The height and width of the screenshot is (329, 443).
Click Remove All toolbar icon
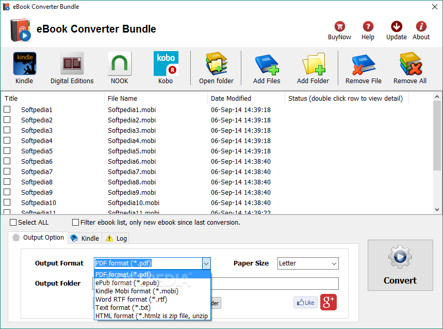(410, 68)
